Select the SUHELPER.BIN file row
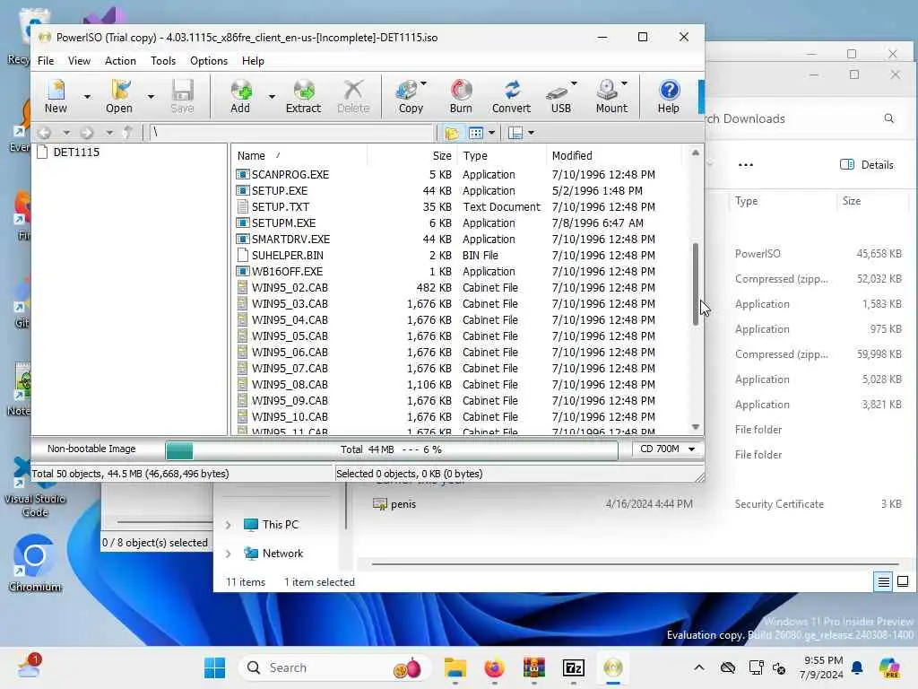Viewport: 918px width, 689px height. [458, 256]
